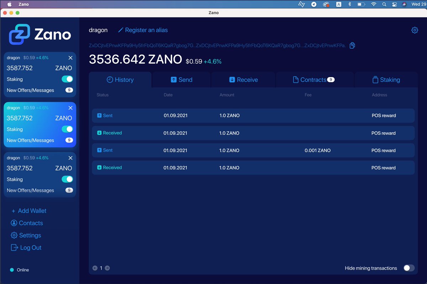The height and width of the screenshot is (284, 427).
Task: Enable Hide mining transactions
Action: (408, 268)
